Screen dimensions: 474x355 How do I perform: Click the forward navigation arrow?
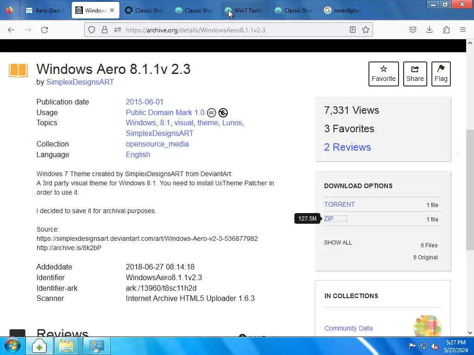coord(28,30)
